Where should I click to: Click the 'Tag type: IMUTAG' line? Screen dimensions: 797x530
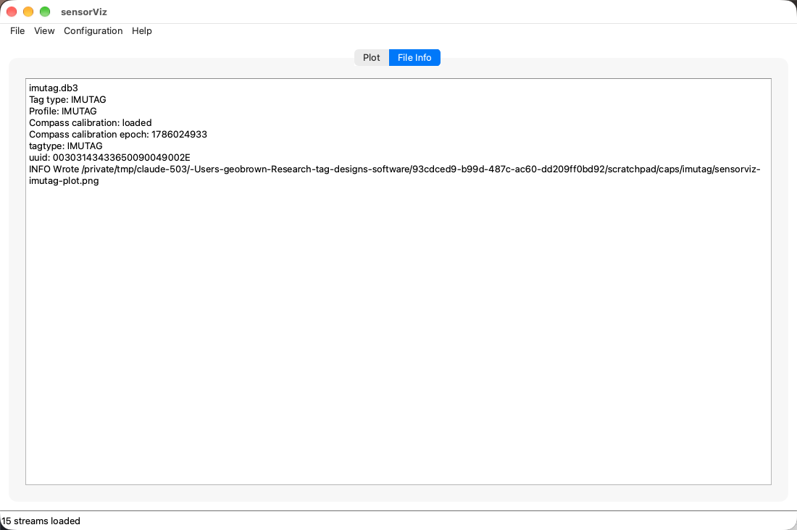(x=67, y=100)
